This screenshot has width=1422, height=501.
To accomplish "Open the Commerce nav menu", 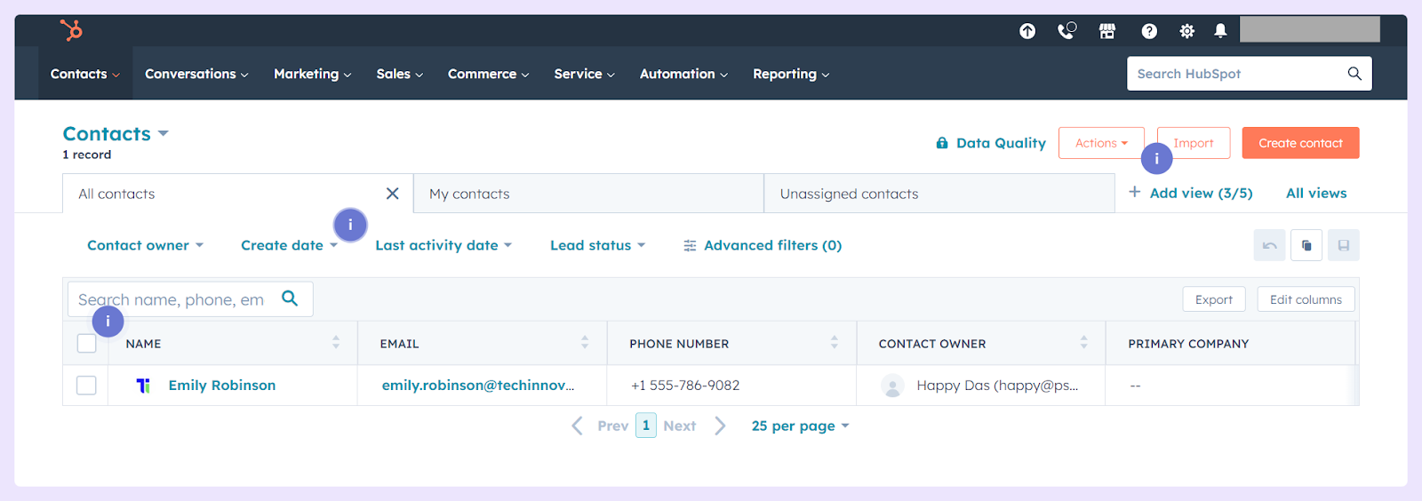I will pos(489,74).
